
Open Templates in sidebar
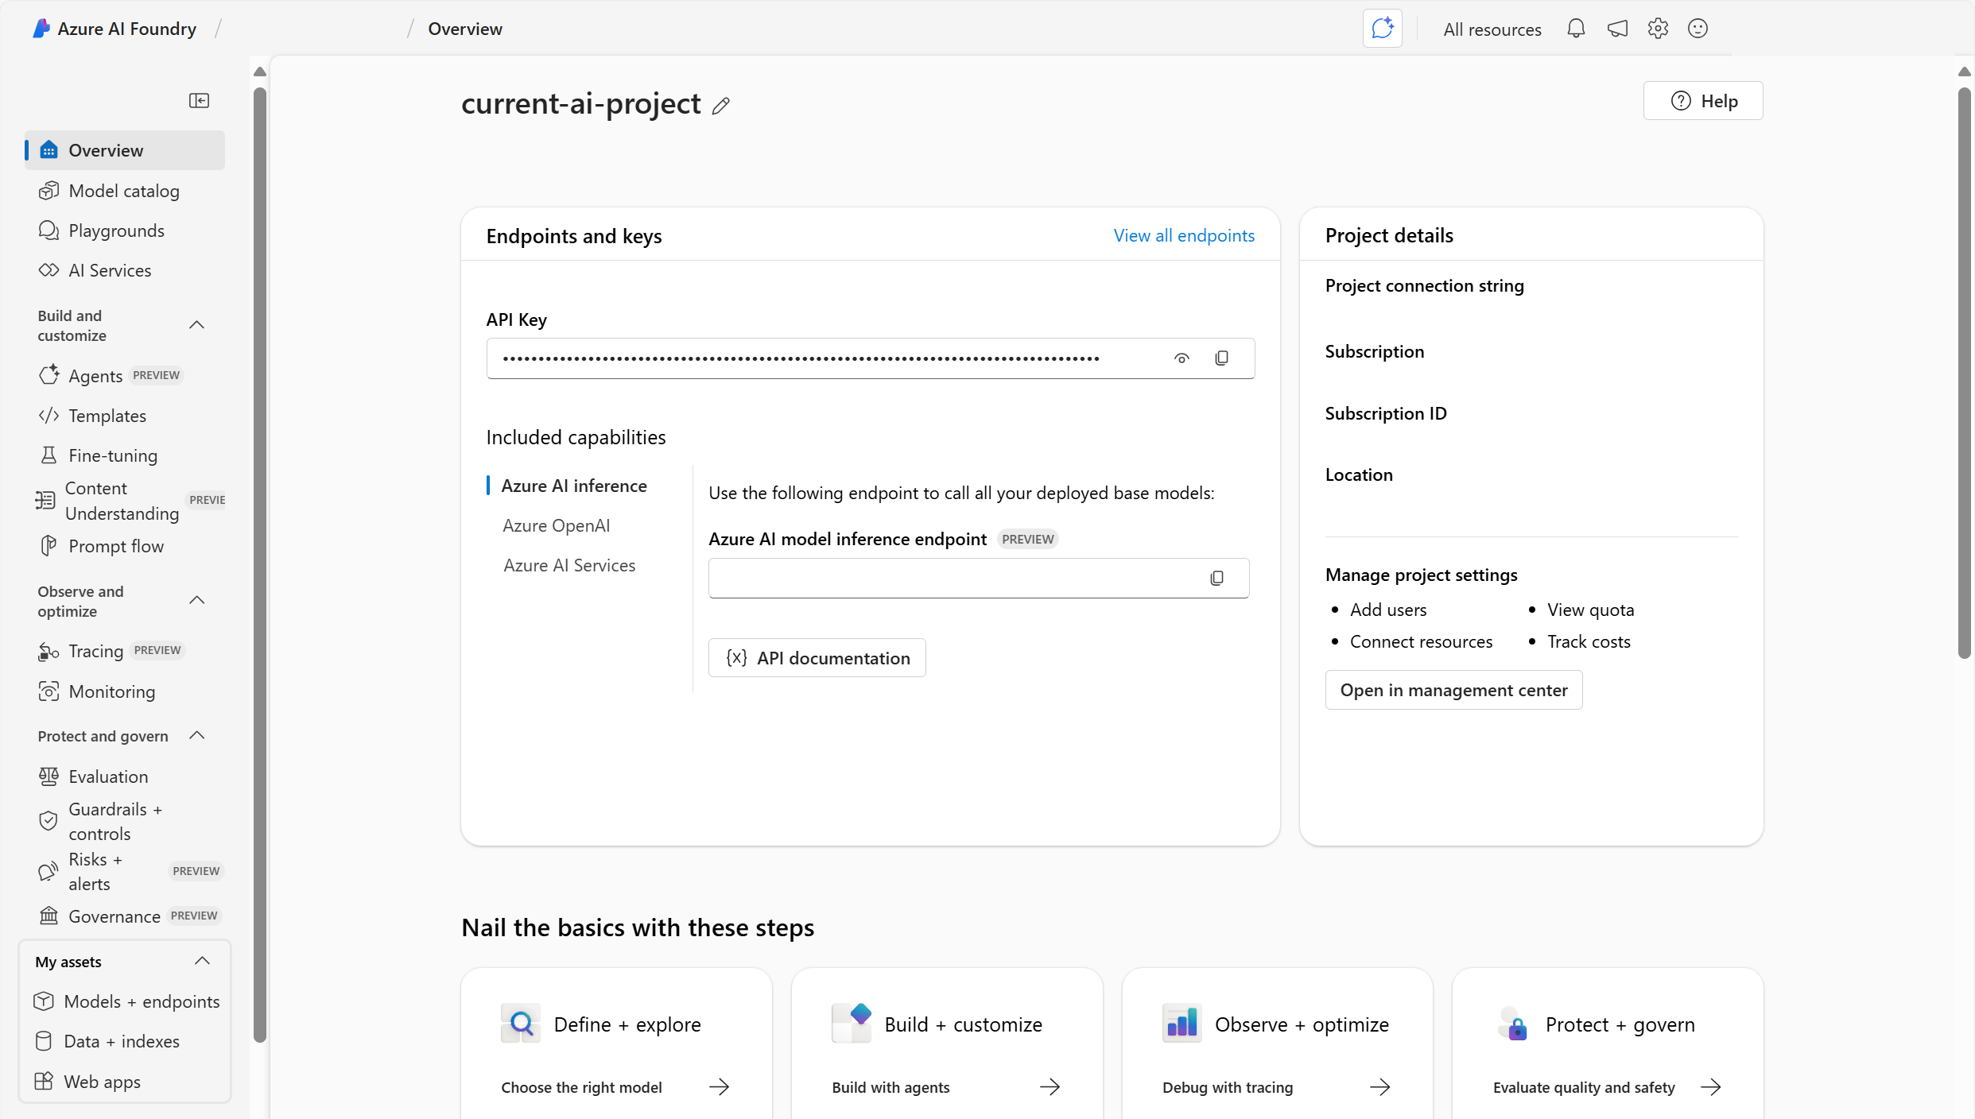(x=125, y=416)
